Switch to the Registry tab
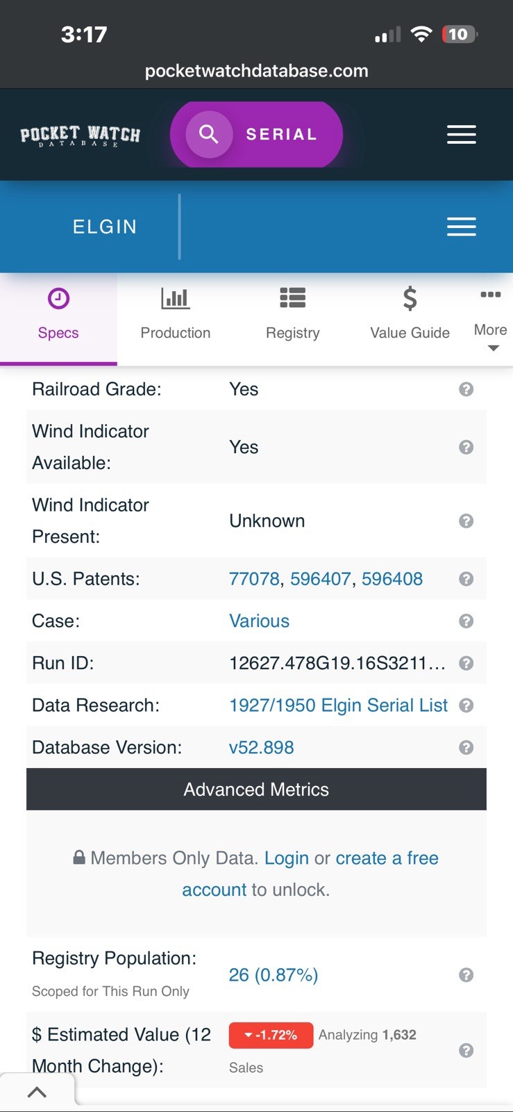Viewport: 513px width, 1112px height. tap(293, 319)
